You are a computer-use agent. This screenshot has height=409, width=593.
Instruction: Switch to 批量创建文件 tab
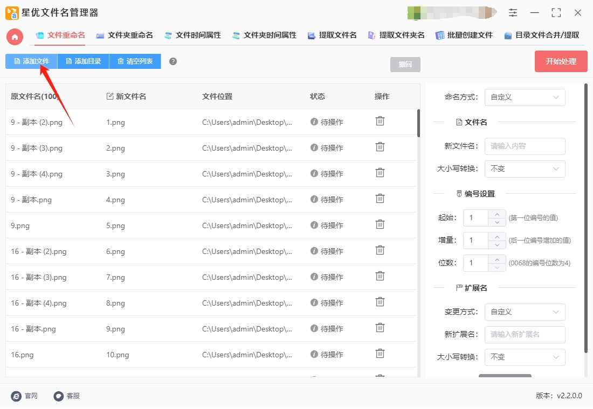(x=464, y=35)
